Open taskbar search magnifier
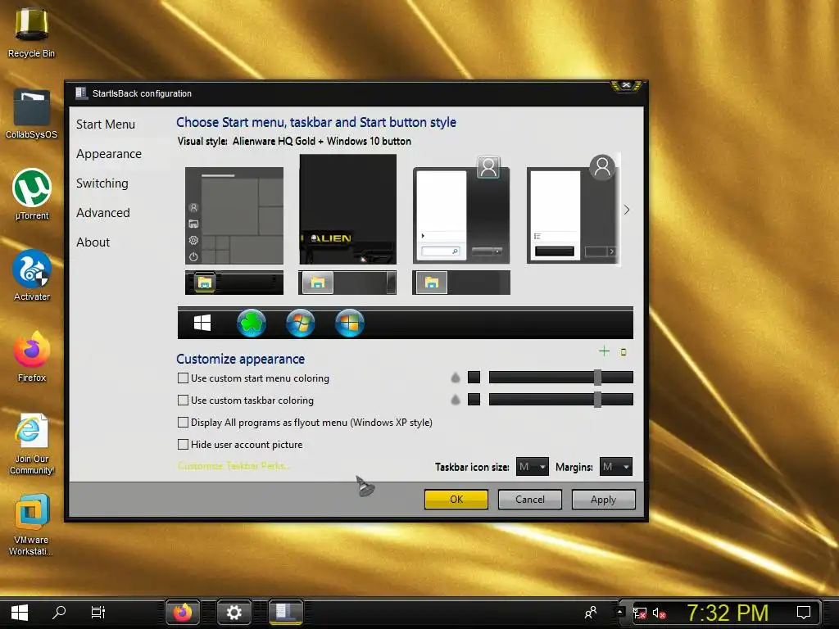Screen dimensions: 839x629 pos(59,613)
